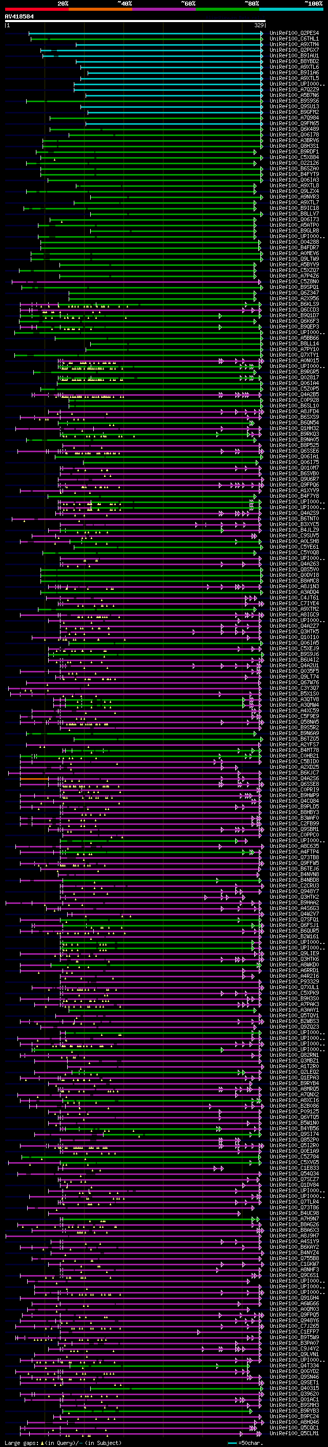Click hit name UniRef100_B9QEP3
This screenshot has height=1447, width=328.
(294, 327)
